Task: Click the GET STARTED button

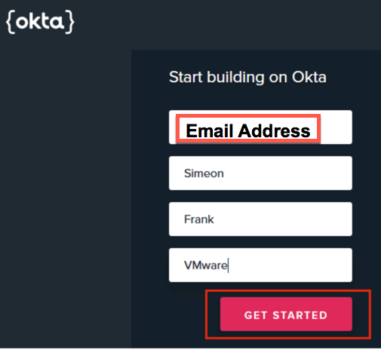Action: pyautogui.click(x=286, y=314)
